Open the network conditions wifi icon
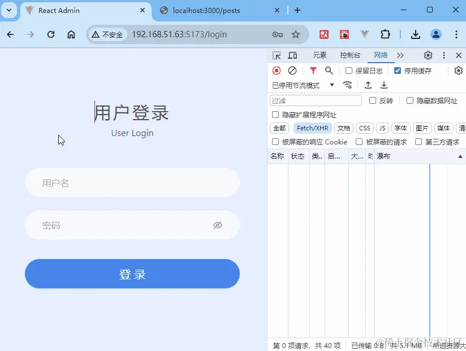The width and height of the screenshot is (466, 351). [x=348, y=85]
